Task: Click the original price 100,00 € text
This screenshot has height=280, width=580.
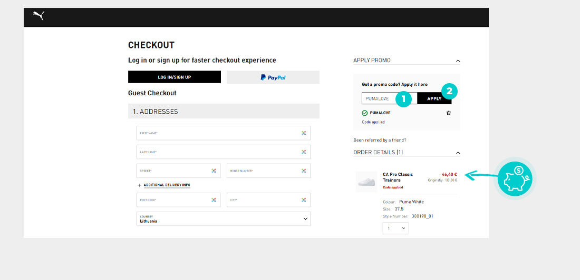Action: pyautogui.click(x=442, y=181)
